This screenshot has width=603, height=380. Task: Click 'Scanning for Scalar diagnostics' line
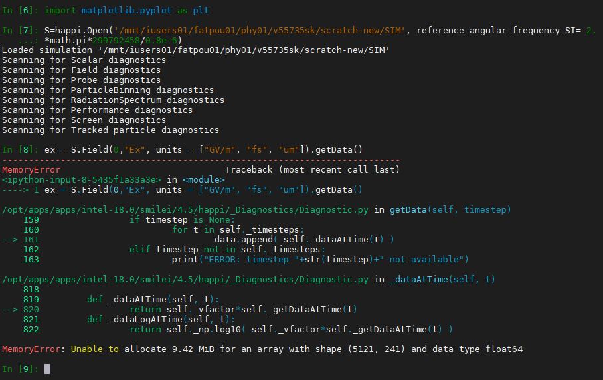tap(84, 60)
